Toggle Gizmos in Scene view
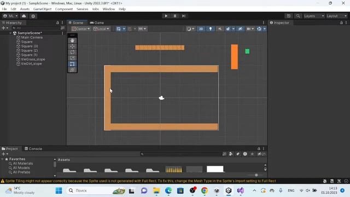The image size is (350, 197). 259,29
